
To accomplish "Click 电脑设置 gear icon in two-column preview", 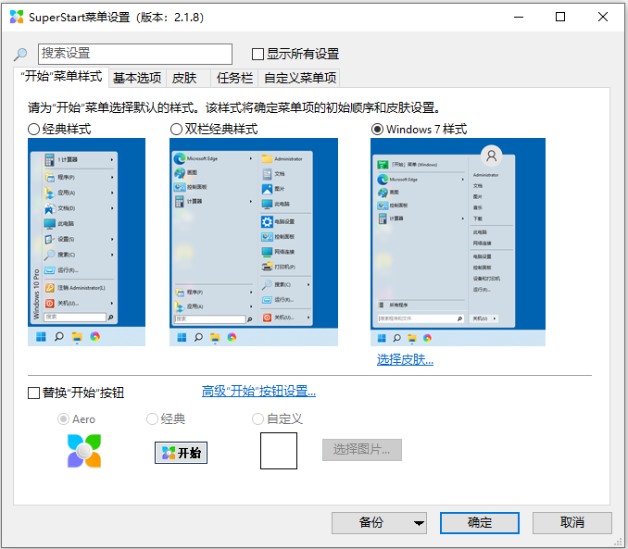I will click(267, 221).
